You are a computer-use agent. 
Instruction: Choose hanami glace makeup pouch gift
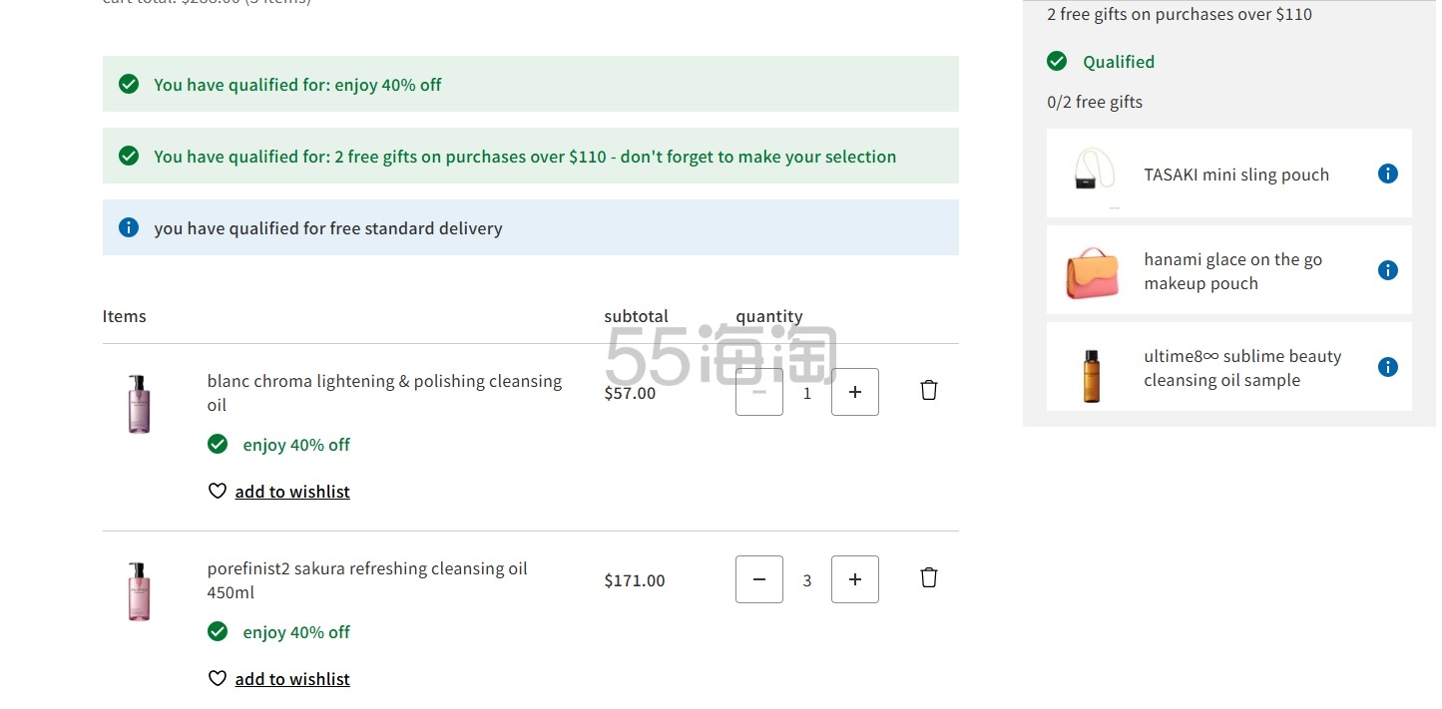coord(1232,271)
